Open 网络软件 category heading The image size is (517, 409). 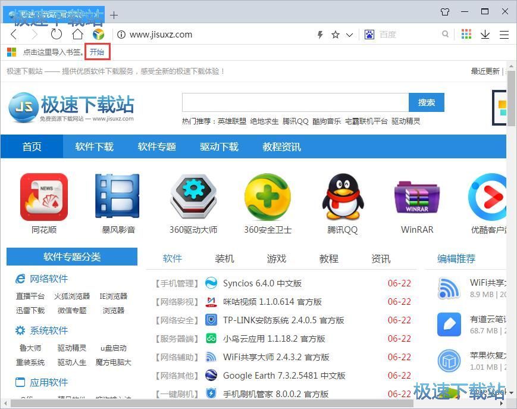pyautogui.click(x=48, y=279)
